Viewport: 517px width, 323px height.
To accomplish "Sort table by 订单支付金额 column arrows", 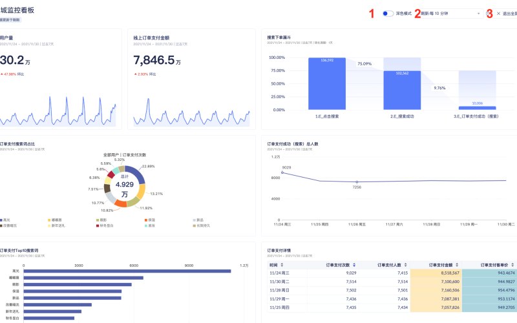I will click(457, 265).
